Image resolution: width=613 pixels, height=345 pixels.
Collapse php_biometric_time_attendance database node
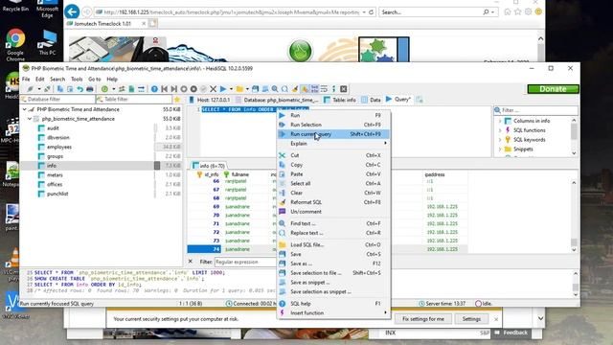coord(30,119)
